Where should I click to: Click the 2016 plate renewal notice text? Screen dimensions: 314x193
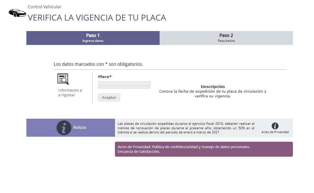(x=186, y=128)
